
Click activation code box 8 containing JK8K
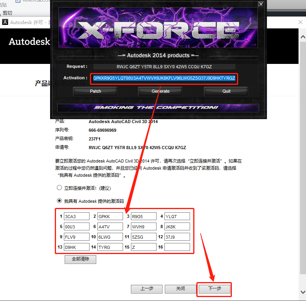tap(177, 226)
